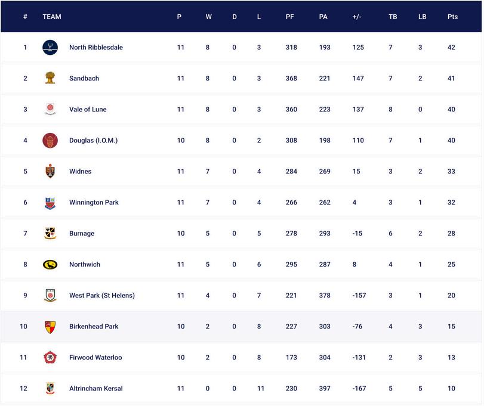Click the Altrincham Kersal club crest
Viewport: 484px width, 406px height.
click(x=50, y=389)
